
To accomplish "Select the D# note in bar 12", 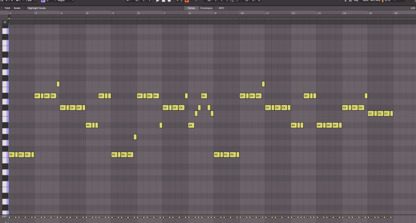I will point(306,96).
